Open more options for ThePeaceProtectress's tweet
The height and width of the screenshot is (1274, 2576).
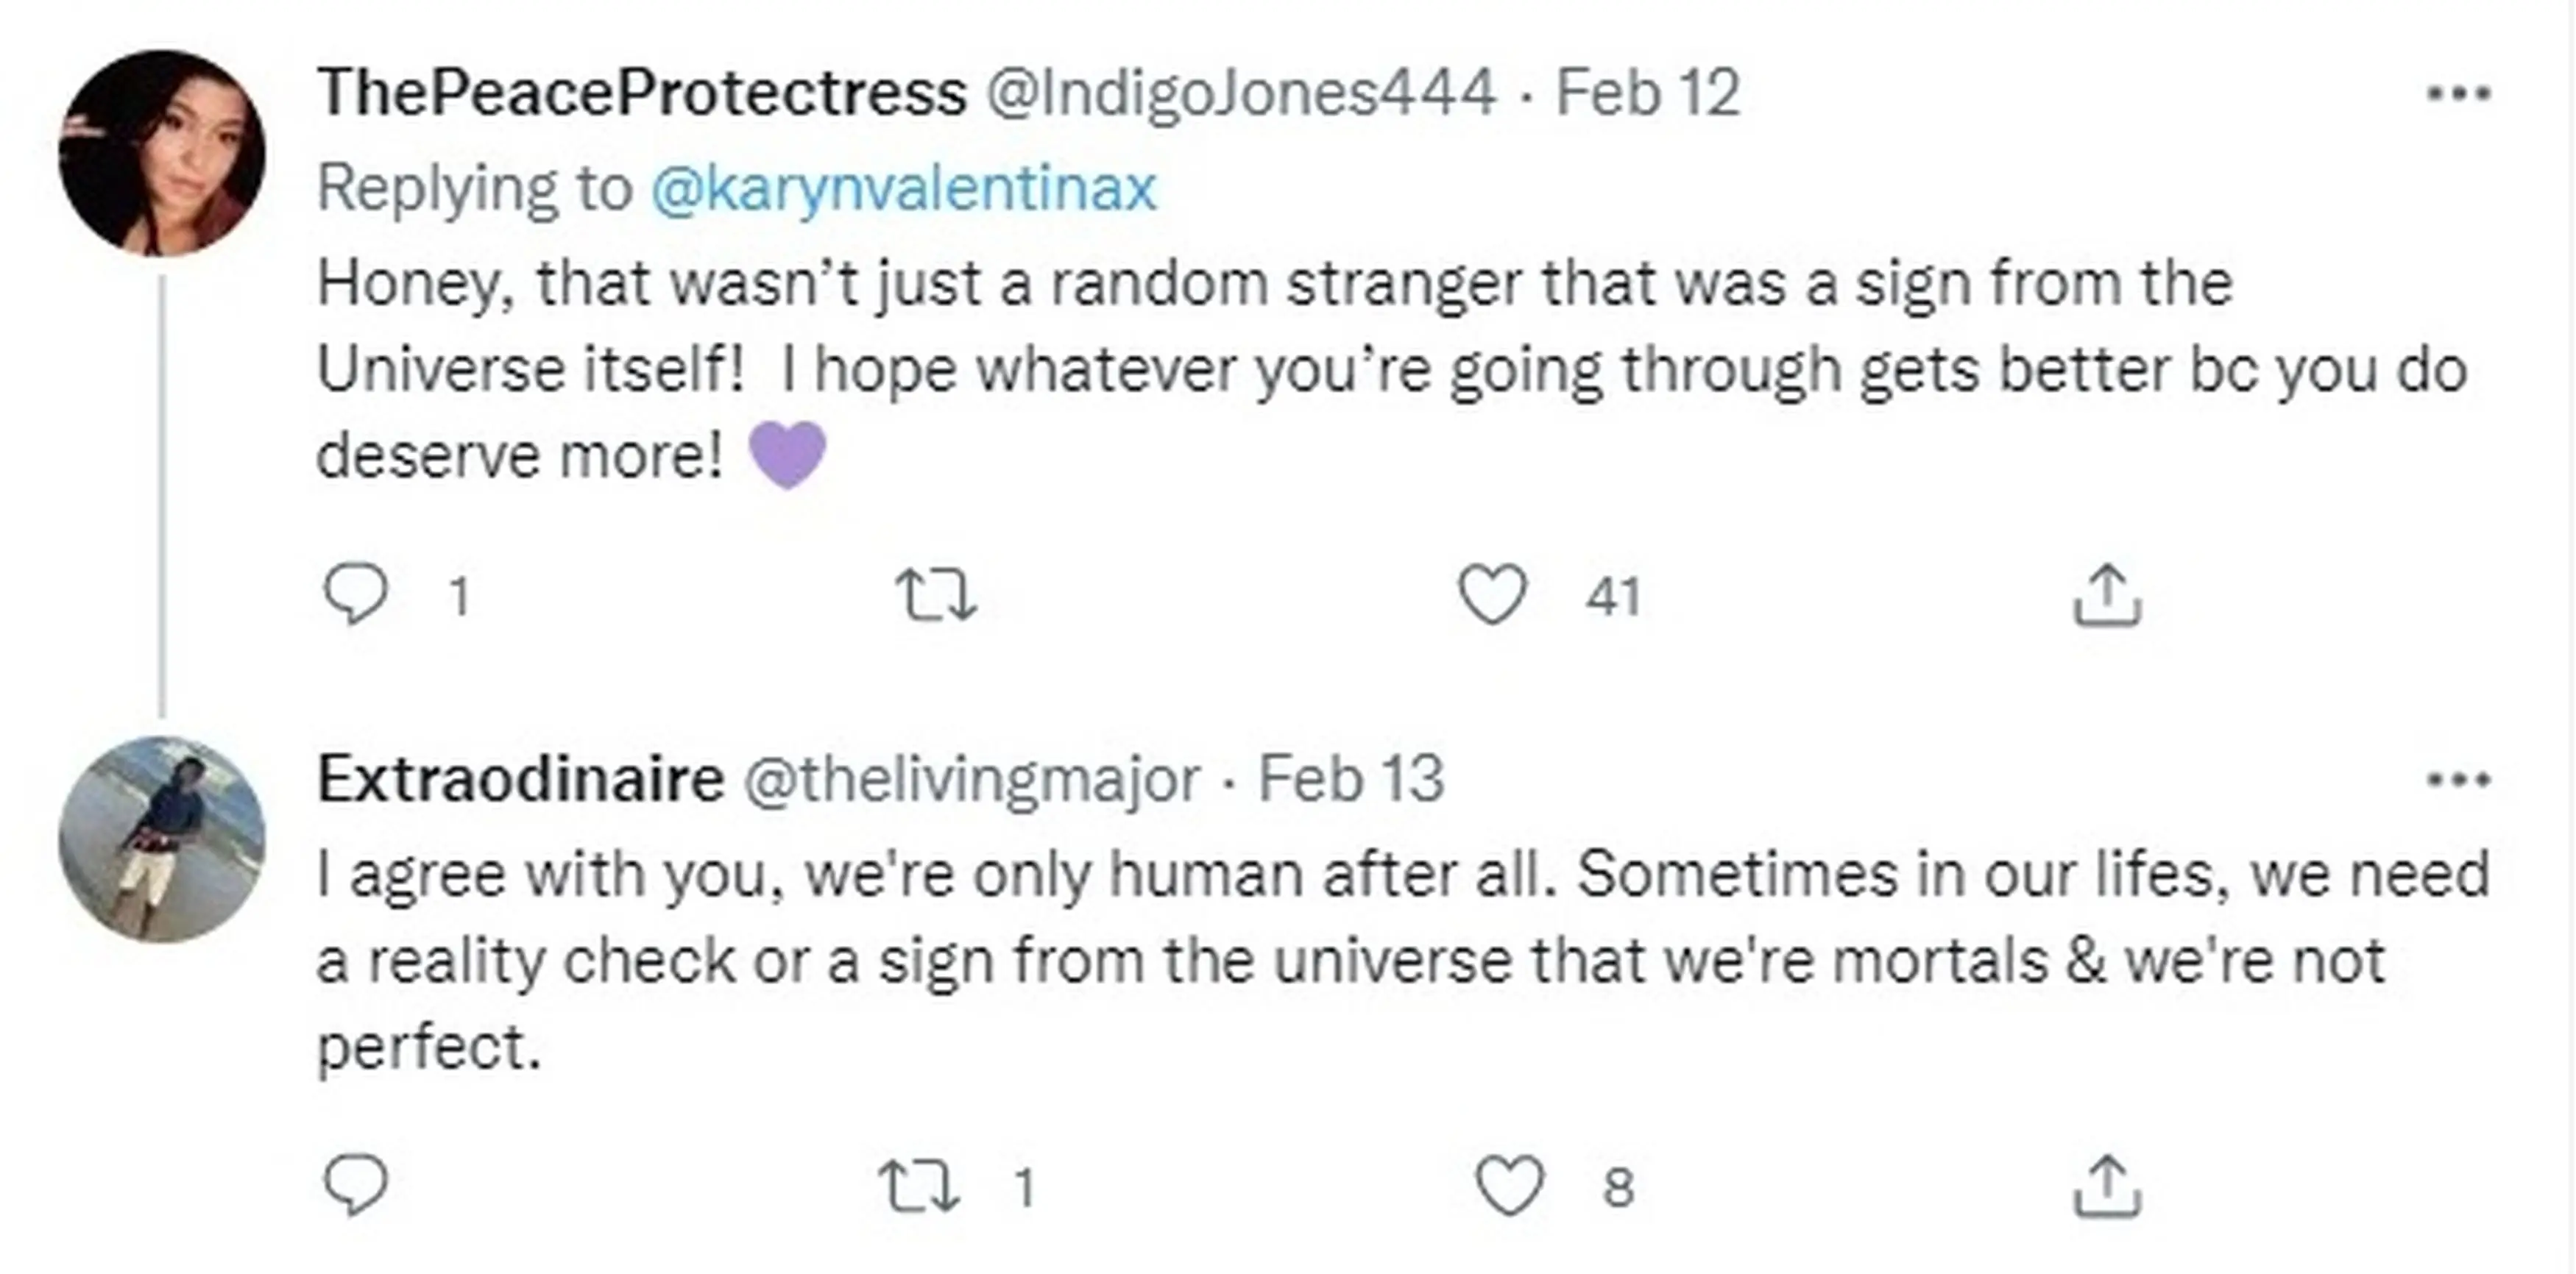point(2459,94)
